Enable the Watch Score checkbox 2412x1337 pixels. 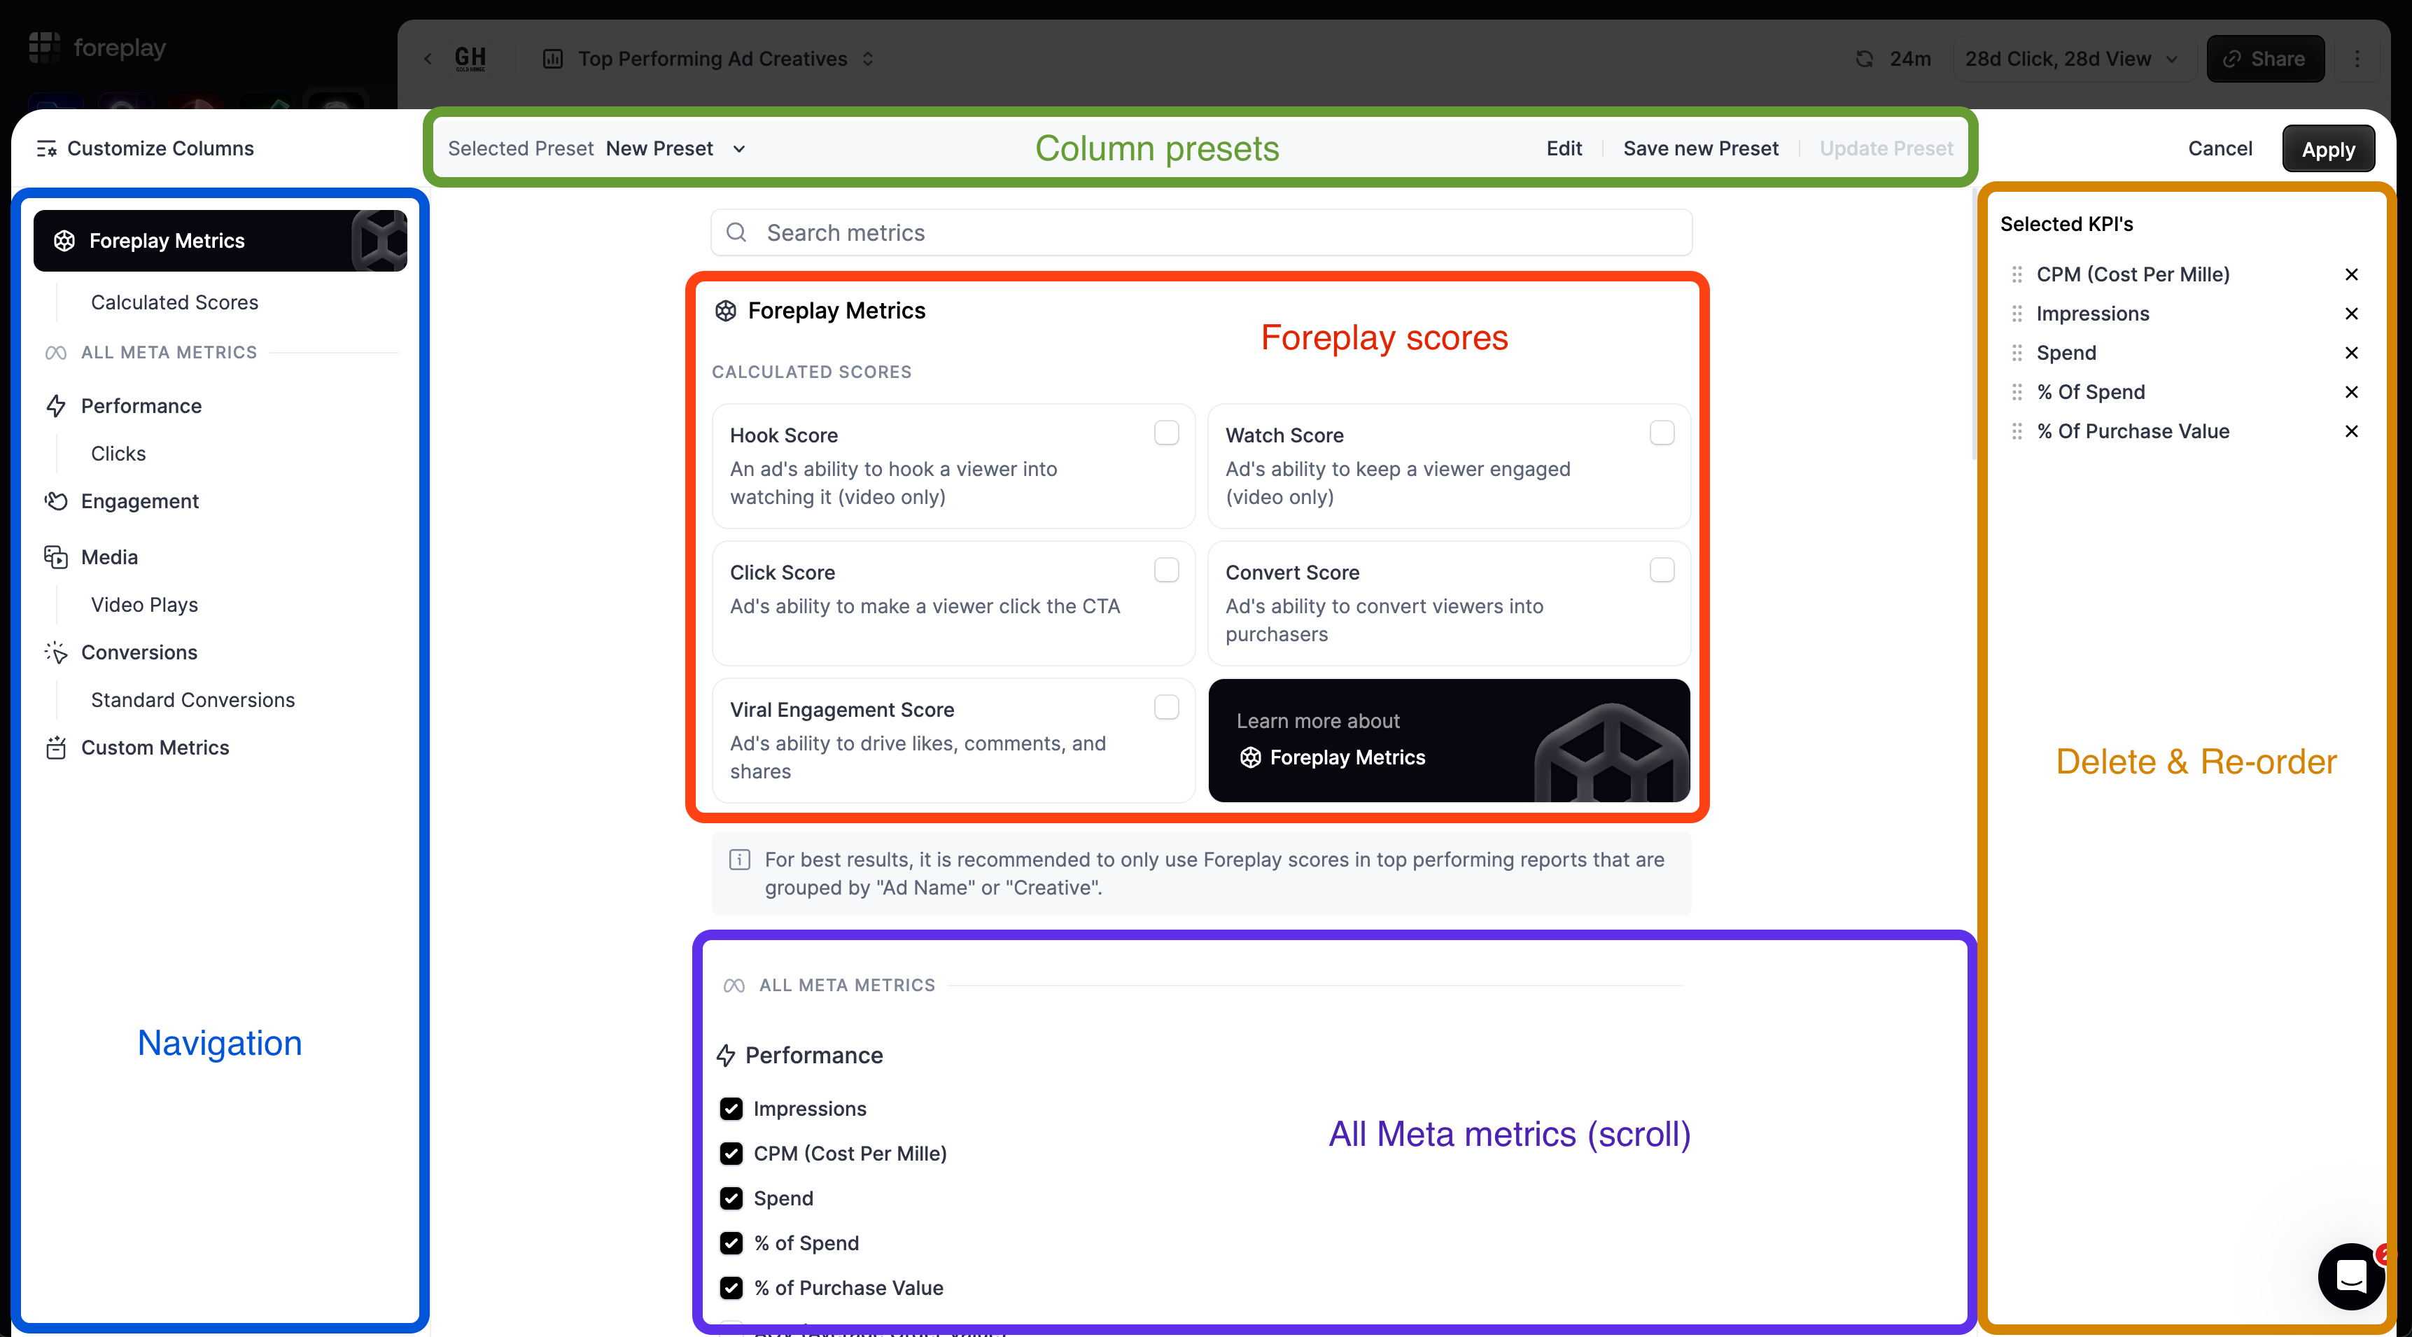click(x=1662, y=433)
